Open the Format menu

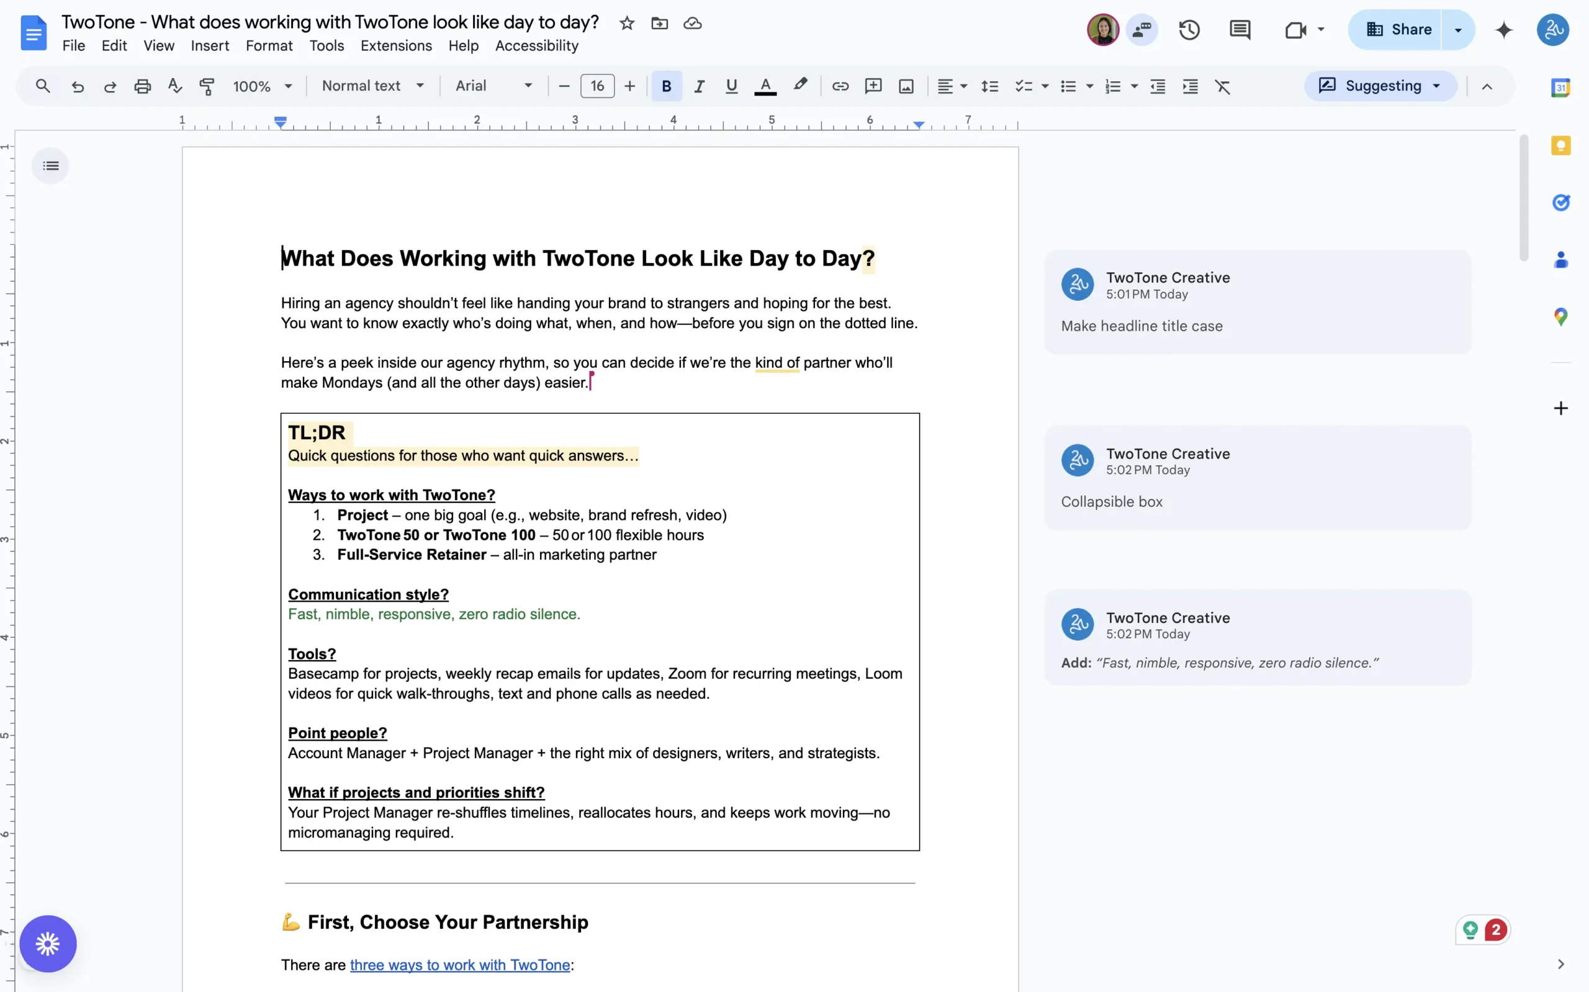pyautogui.click(x=269, y=46)
